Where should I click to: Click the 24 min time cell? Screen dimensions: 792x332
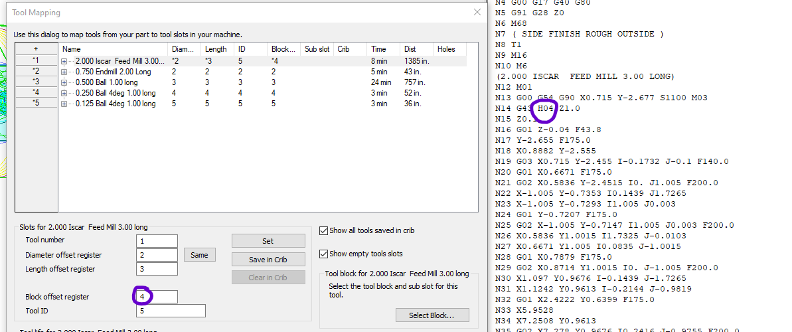381,82
